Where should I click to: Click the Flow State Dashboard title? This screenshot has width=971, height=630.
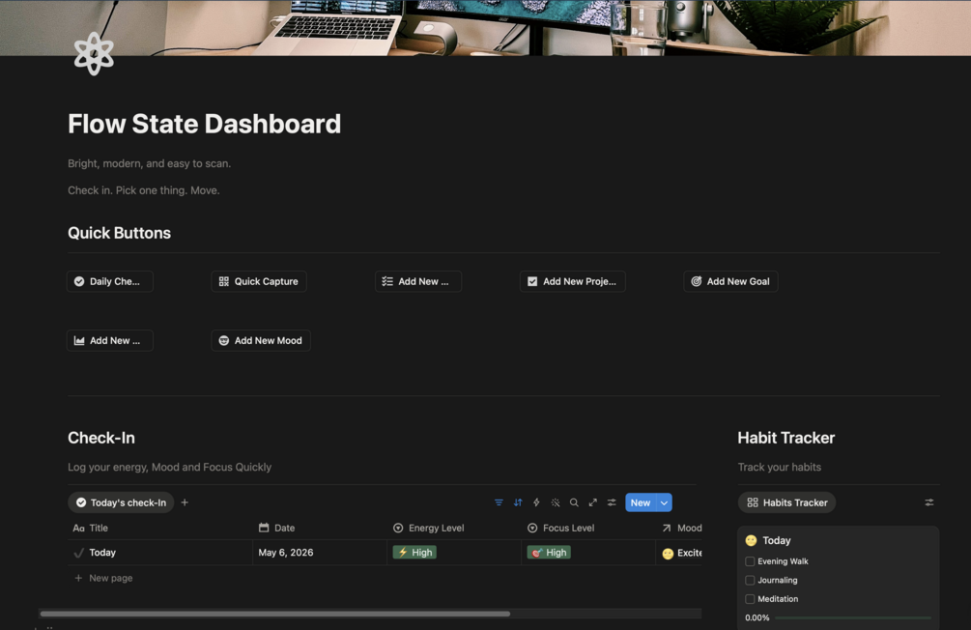[x=205, y=124]
